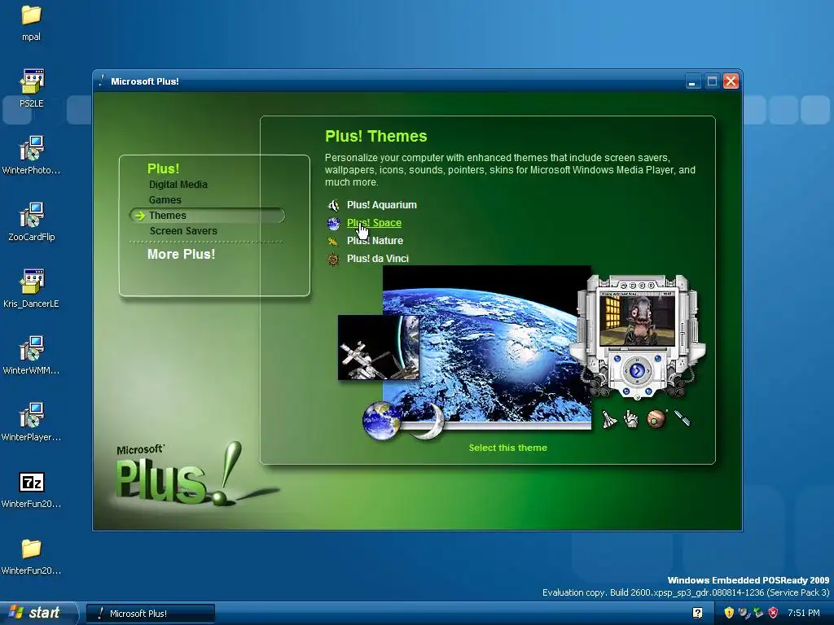Choose the Plus! Nature theme

(375, 241)
